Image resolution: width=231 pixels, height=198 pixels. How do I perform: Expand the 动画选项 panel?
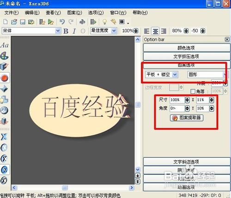click(187, 187)
